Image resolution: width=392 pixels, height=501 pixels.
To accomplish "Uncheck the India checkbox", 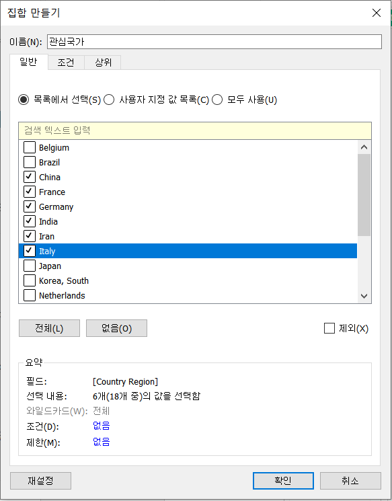I will [x=30, y=221].
